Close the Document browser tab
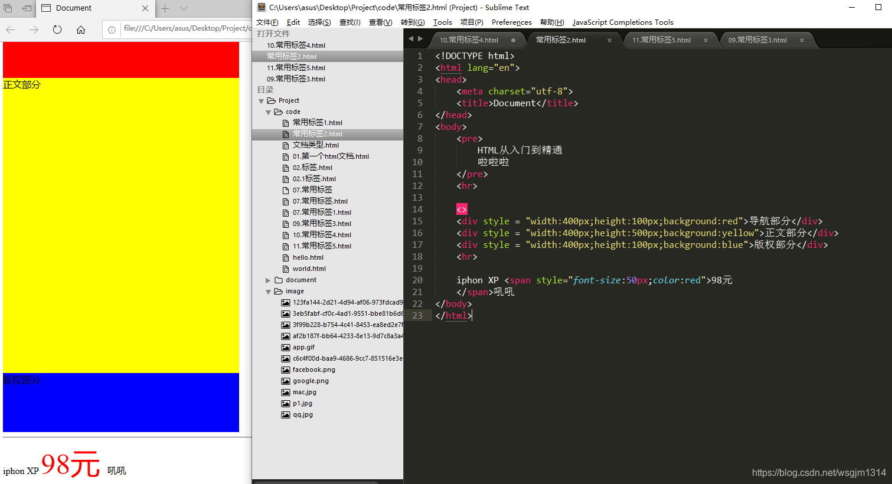Image resolution: width=892 pixels, height=484 pixels. (x=145, y=8)
